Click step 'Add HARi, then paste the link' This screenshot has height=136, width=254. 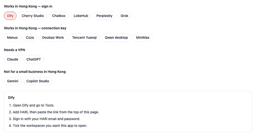(56, 112)
